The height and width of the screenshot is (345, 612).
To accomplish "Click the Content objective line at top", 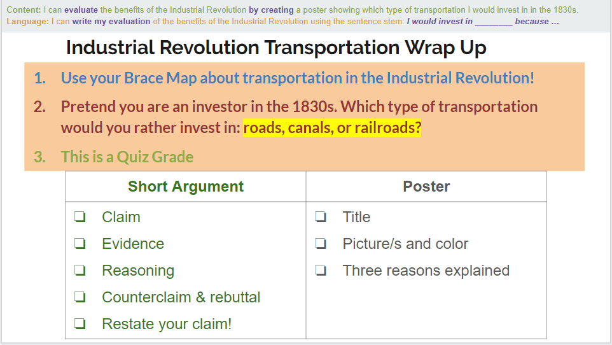I will point(293,10).
